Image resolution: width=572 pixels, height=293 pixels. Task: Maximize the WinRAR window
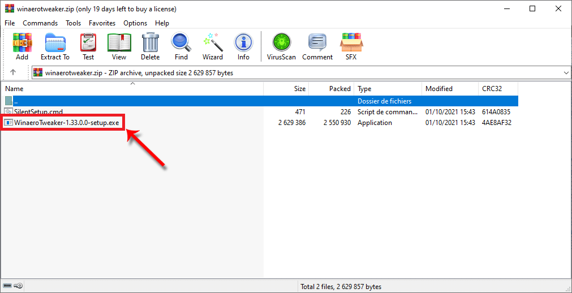click(x=532, y=9)
